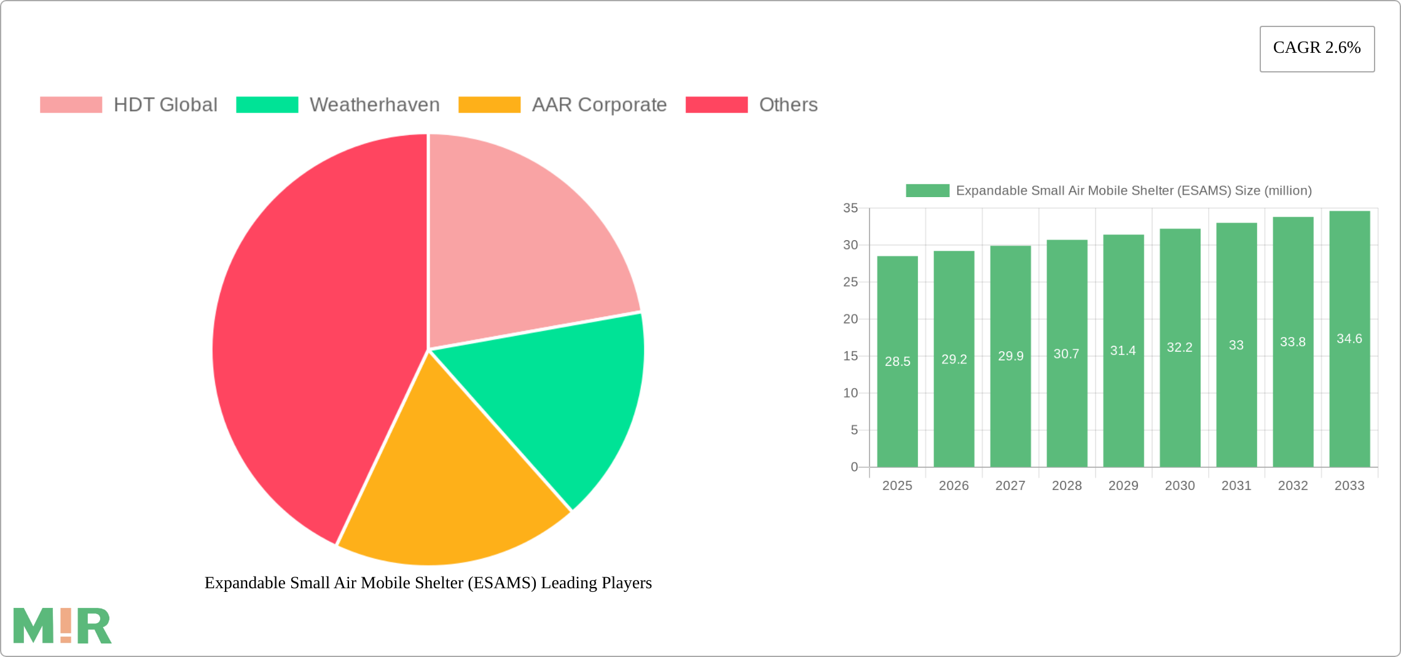Click the CAGR 2.6% box
Viewport: 1401px width, 657px height.
coord(1317,49)
